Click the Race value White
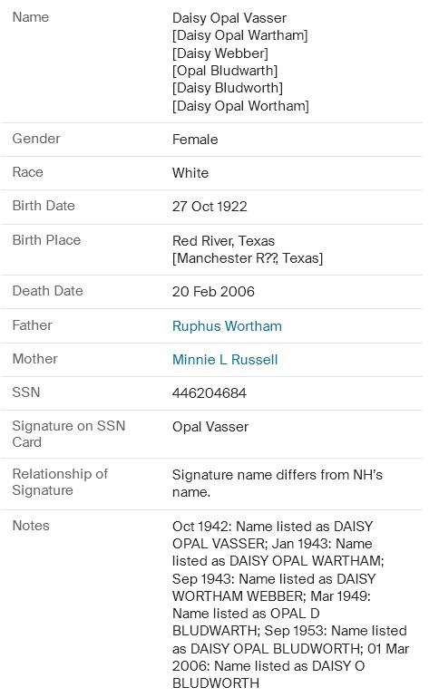 tap(190, 173)
